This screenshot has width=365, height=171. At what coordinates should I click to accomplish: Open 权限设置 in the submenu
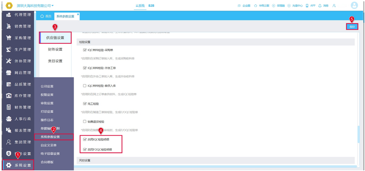(47, 95)
